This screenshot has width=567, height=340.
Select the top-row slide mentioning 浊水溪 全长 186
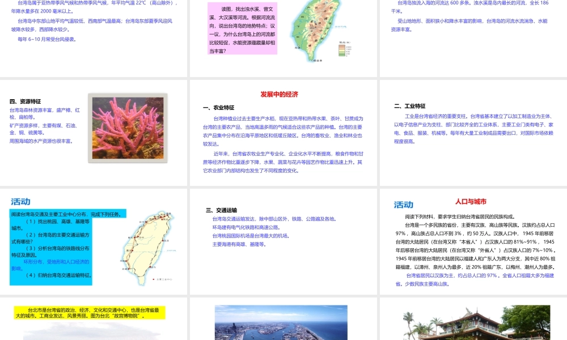click(473, 39)
